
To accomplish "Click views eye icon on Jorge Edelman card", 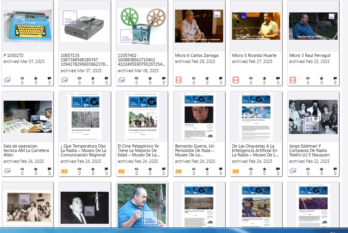I will click(307, 169).
